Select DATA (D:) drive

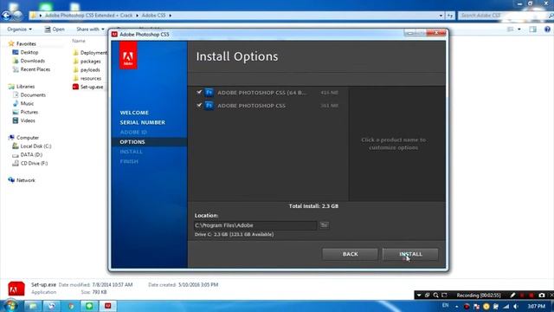(27, 154)
